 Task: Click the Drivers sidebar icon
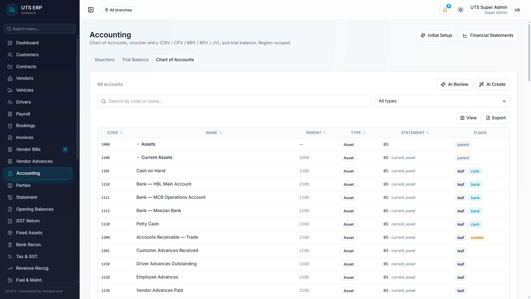(x=10, y=102)
